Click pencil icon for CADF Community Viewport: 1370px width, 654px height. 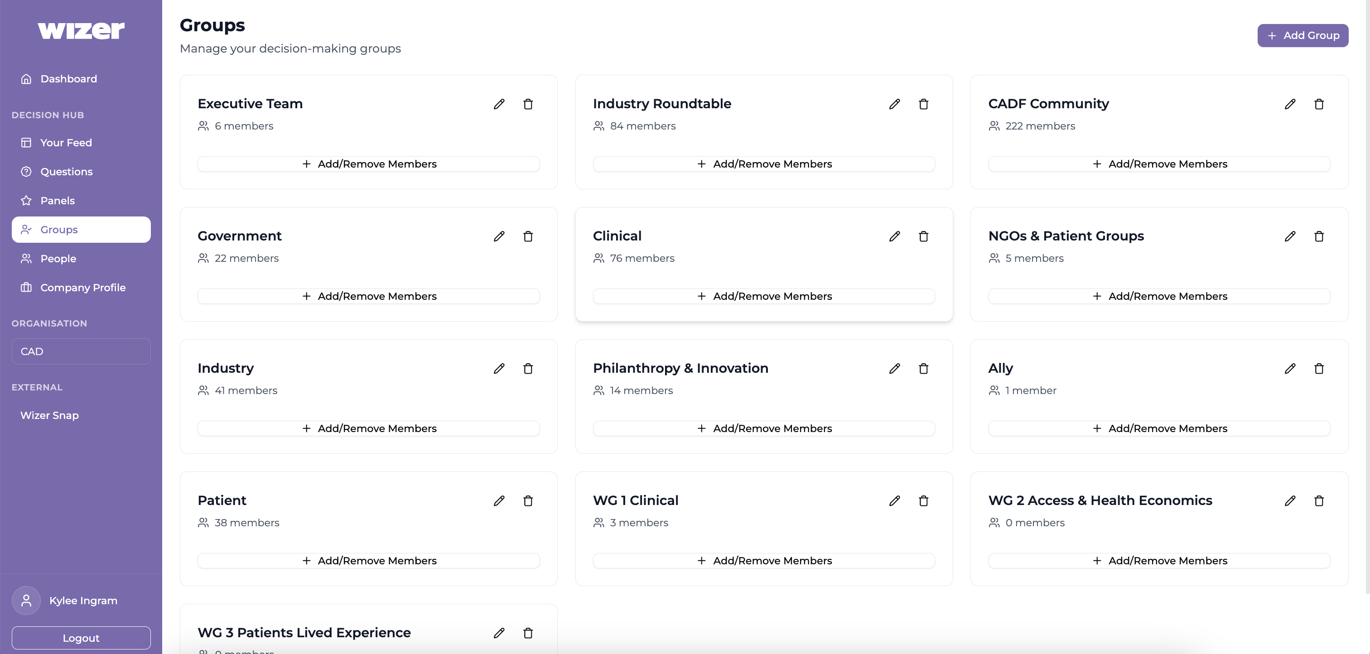[1290, 104]
